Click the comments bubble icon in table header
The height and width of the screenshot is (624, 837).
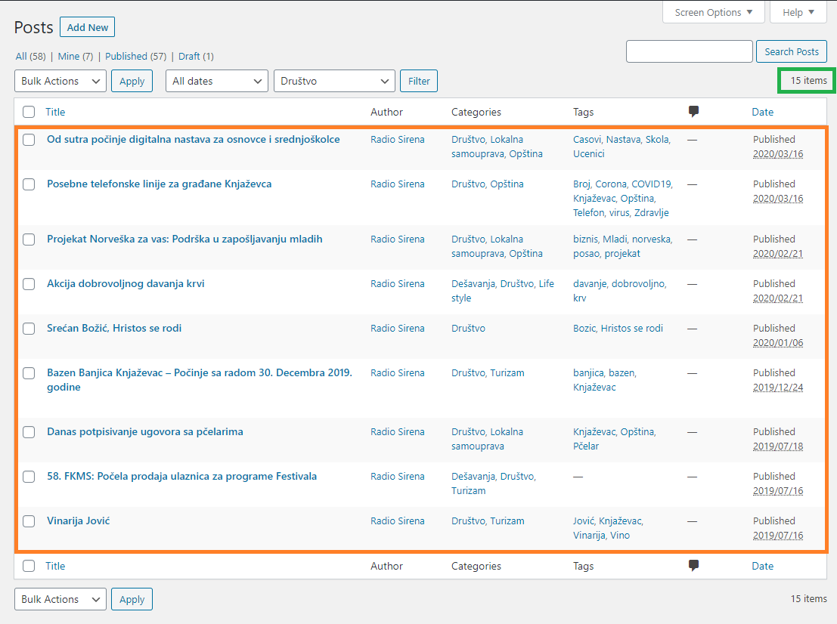693,112
